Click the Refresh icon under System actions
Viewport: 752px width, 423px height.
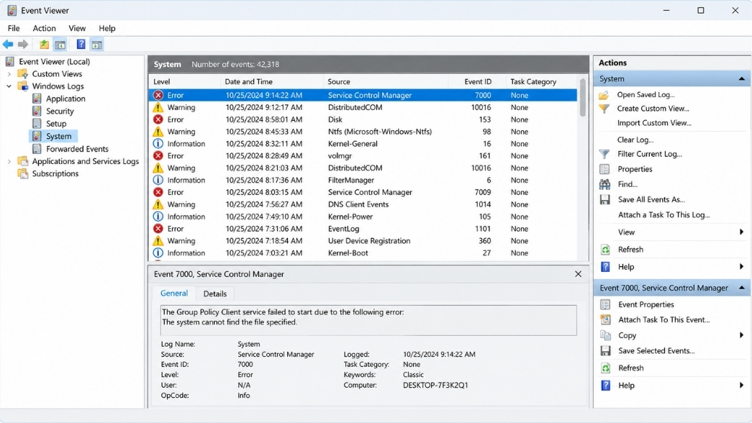pyautogui.click(x=605, y=250)
